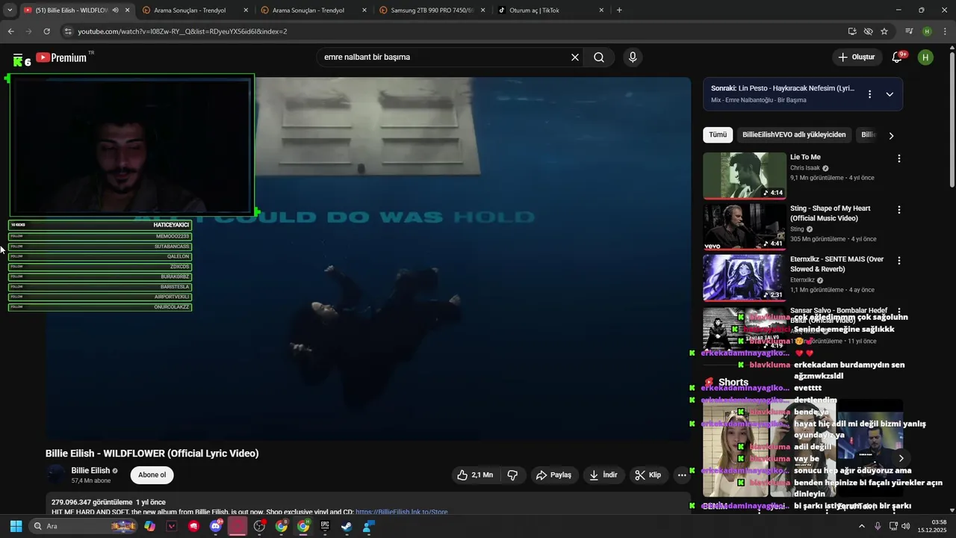Click the Abone ol subscribe button
The height and width of the screenshot is (538, 956).
[152, 475]
